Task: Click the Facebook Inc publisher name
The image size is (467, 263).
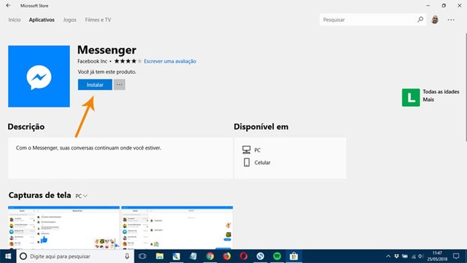Action: click(x=92, y=61)
